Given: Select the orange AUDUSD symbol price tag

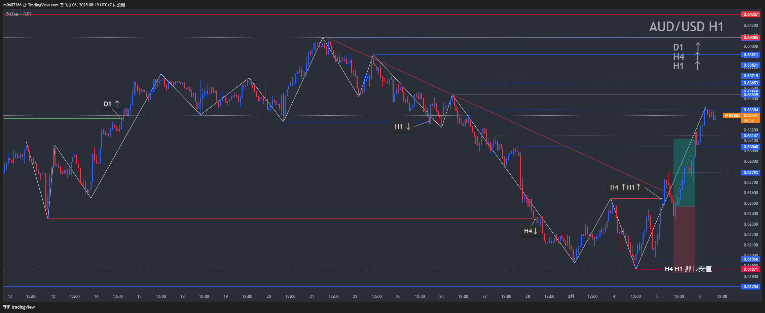Looking at the screenshot, I should click(x=732, y=116).
